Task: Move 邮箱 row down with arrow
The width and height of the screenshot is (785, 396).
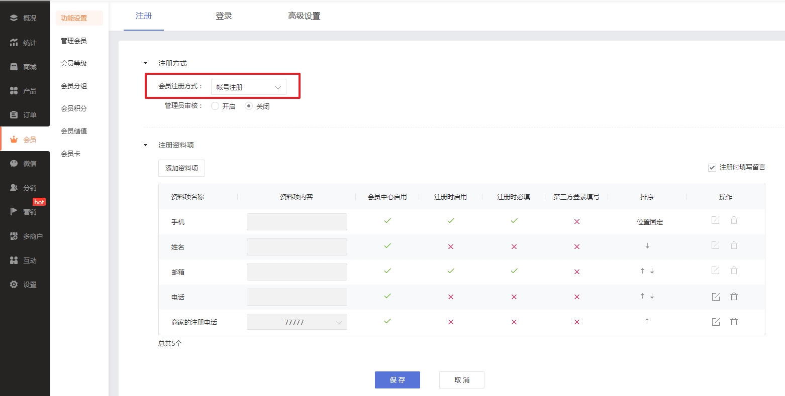Action: point(652,271)
